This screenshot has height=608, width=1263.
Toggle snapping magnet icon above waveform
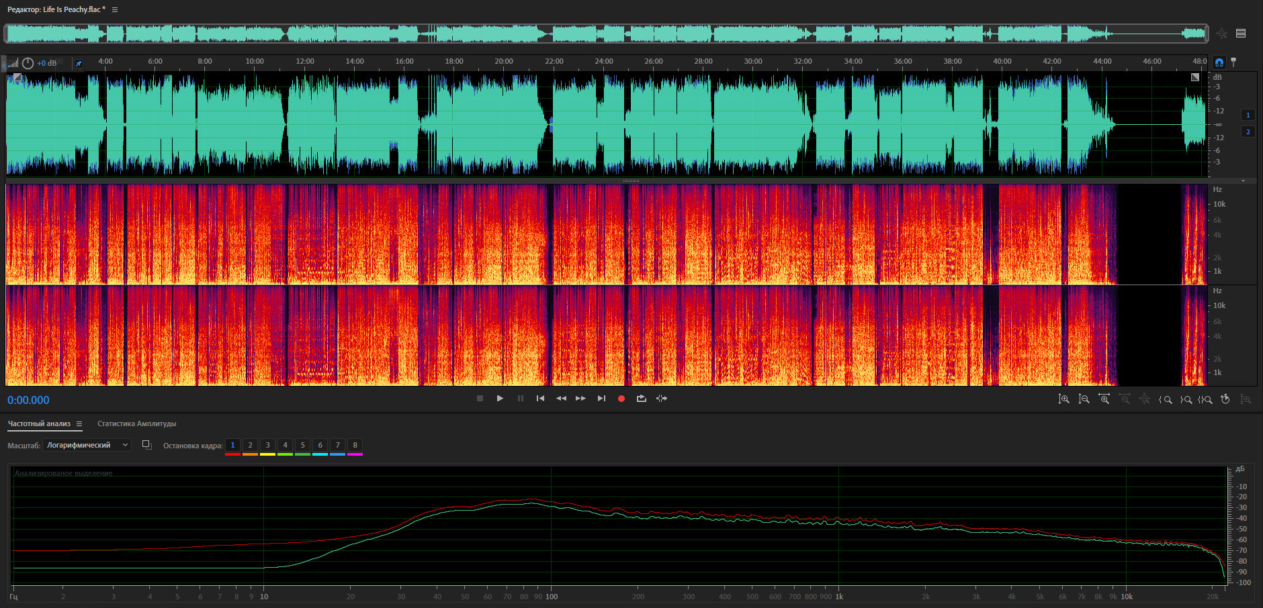(1219, 62)
